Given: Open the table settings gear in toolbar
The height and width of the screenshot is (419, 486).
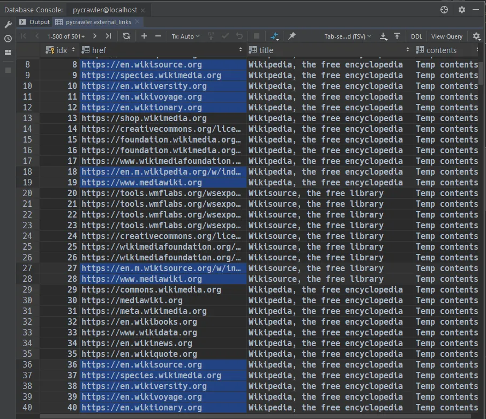Looking at the screenshot, I should click(476, 36).
